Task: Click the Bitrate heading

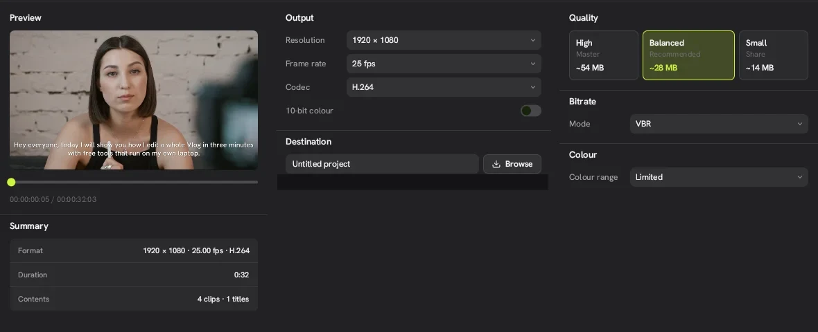Action: coord(582,102)
